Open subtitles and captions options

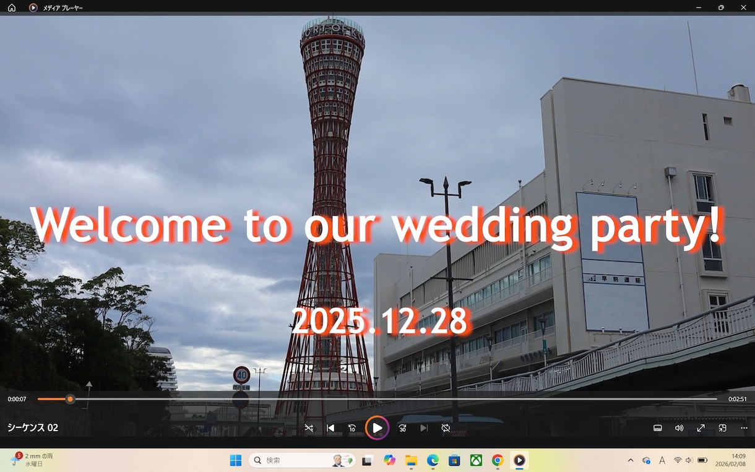coord(658,428)
